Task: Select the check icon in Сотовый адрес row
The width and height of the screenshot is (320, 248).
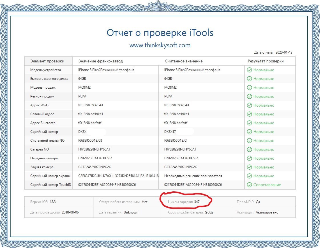Action: pyautogui.click(x=249, y=114)
